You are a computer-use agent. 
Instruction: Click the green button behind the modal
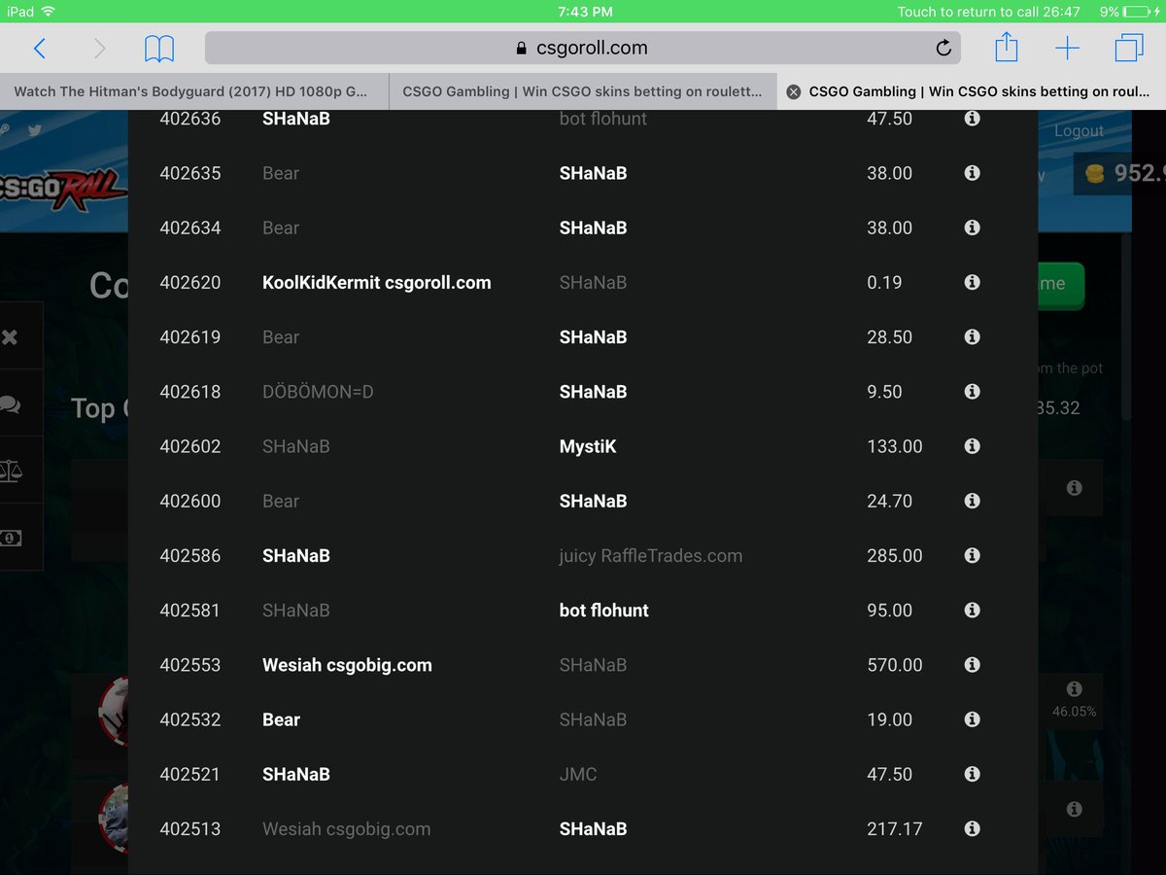[x=1061, y=284]
